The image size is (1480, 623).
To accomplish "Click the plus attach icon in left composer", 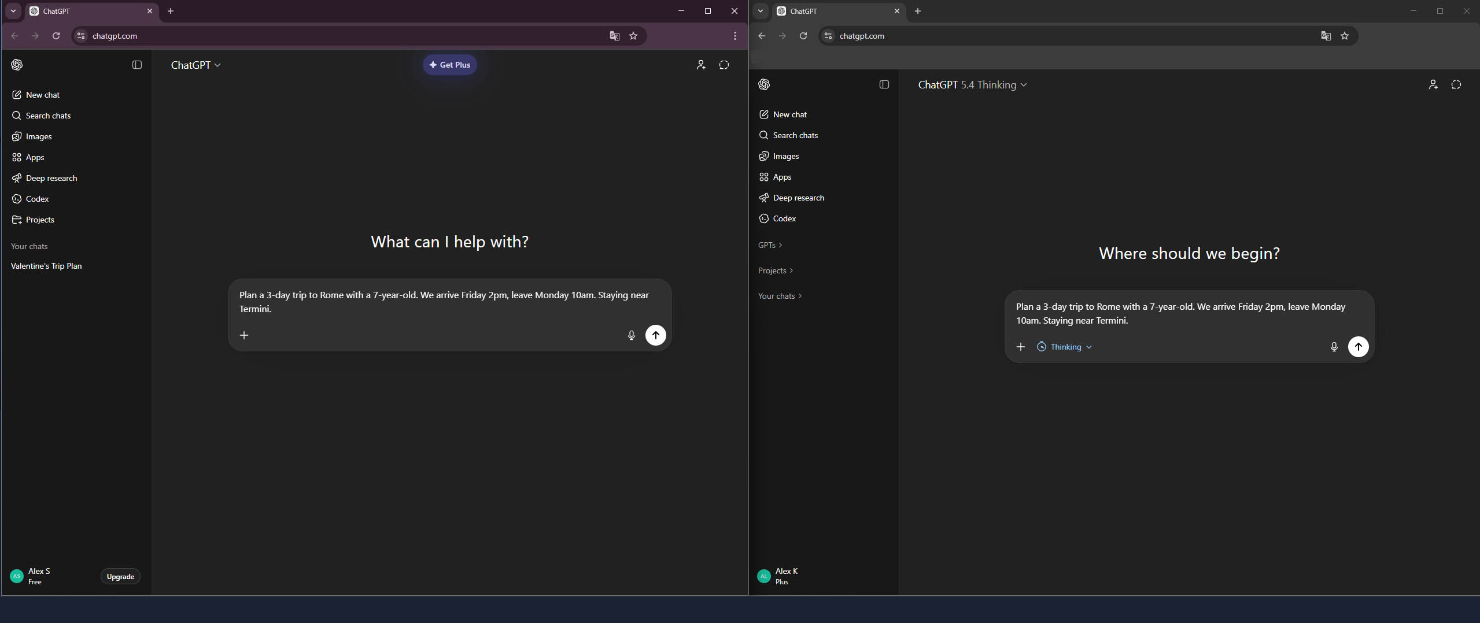I will tap(244, 335).
